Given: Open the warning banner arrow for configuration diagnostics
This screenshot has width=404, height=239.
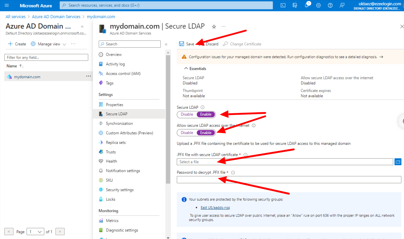Looking at the screenshot, I should 381,57.
